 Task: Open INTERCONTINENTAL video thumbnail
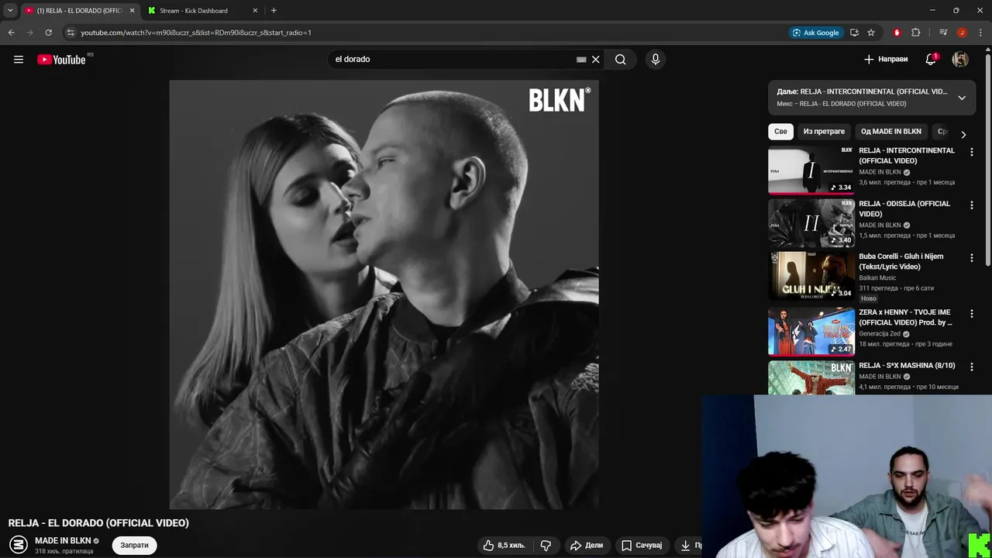[x=811, y=170]
